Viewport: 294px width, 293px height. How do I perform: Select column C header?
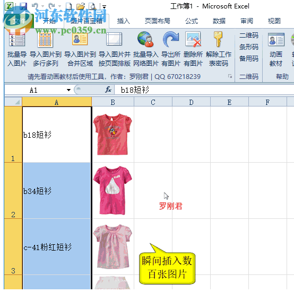point(153,102)
